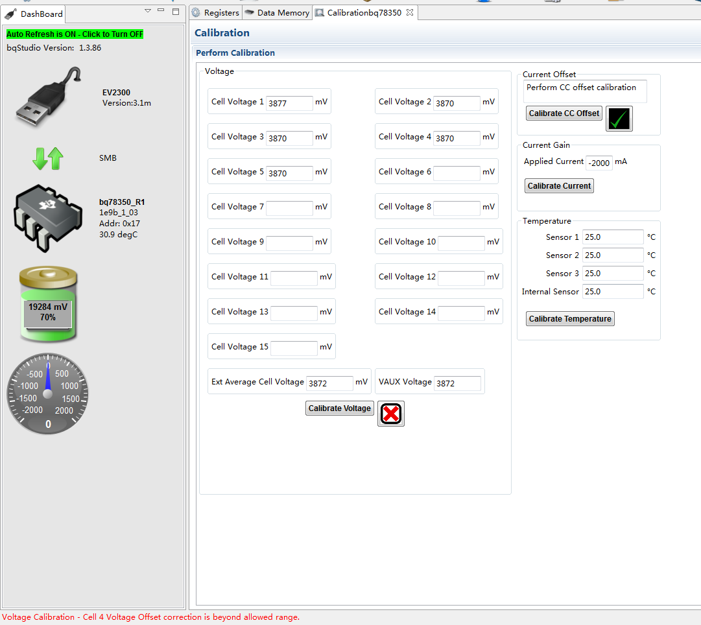The image size is (701, 625).
Task: Click Calibrate CC Offset button
Action: 564,113
